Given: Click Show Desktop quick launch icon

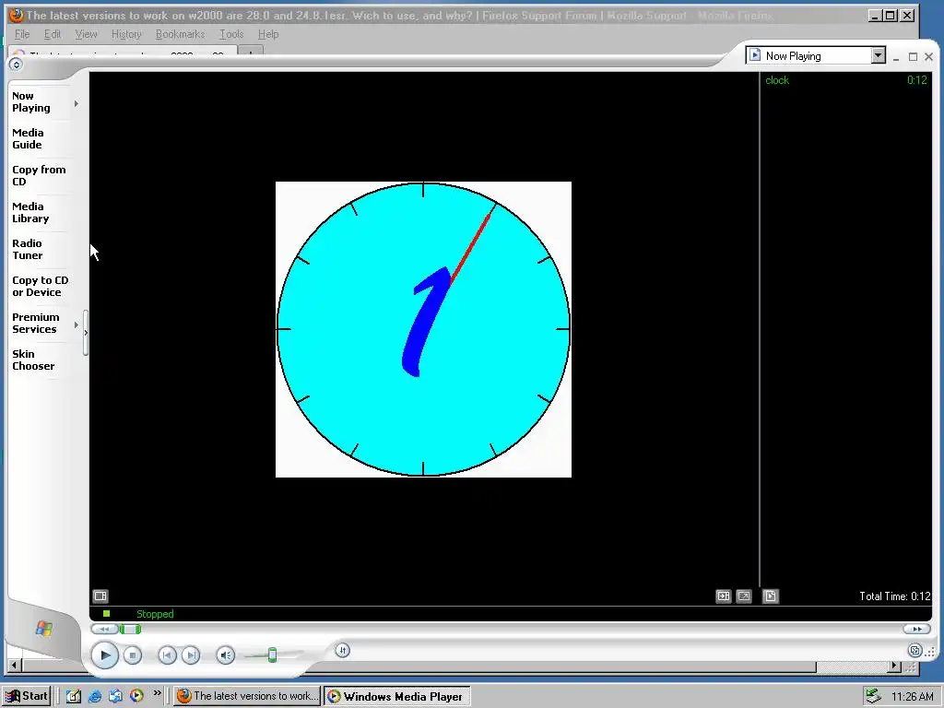Looking at the screenshot, I should [x=74, y=696].
